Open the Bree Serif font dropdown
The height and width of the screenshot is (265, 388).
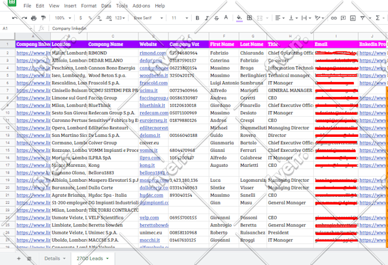pyautogui.click(x=148, y=18)
